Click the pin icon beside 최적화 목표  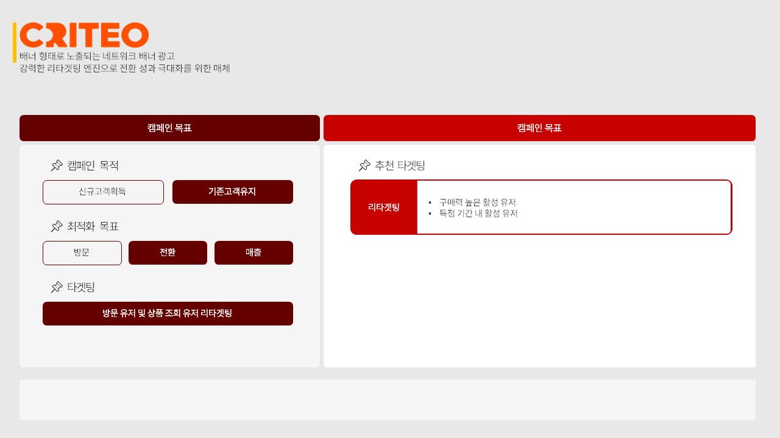pyautogui.click(x=57, y=226)
